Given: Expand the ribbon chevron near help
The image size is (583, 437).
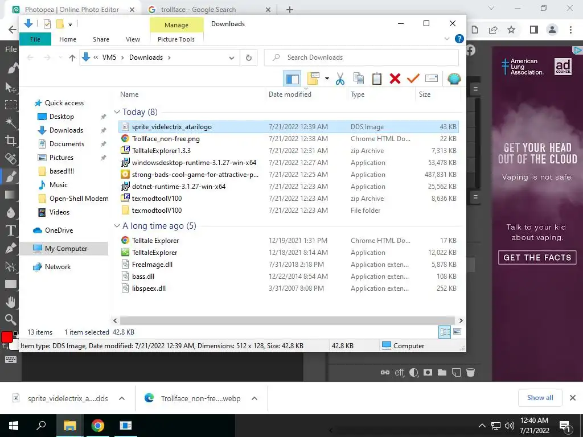Looking at the screenshot, I should coord(447,39).
